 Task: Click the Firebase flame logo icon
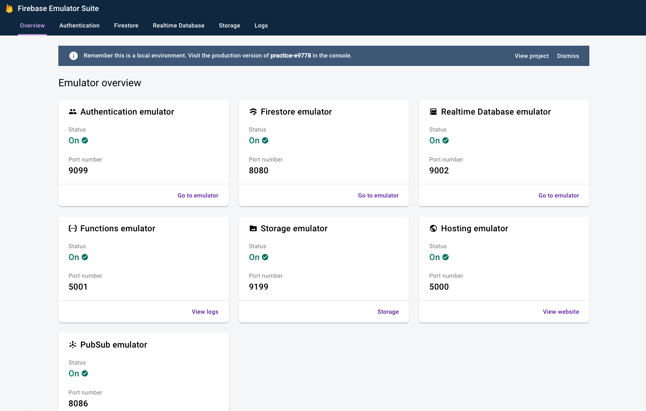(9, 8)
